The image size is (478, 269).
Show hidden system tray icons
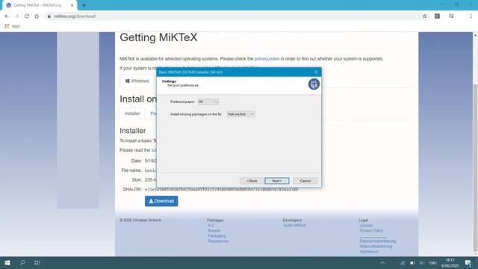382,262
